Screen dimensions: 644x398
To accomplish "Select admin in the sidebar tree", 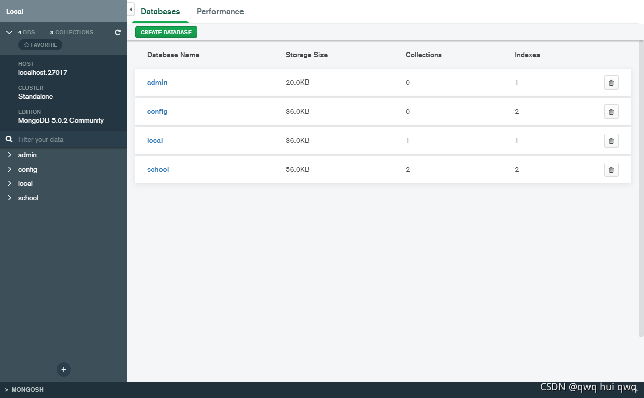I will click(x=28, y=155).
